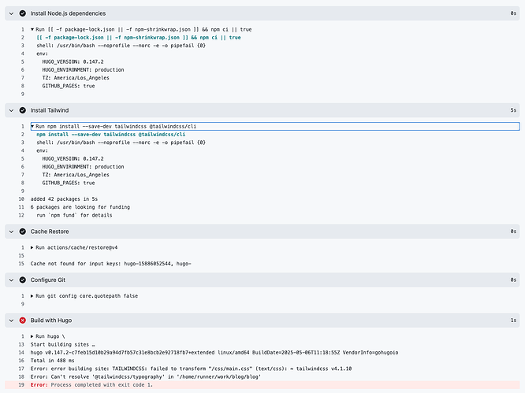
Task: Collapse the Install Node.js dependencies step
Action: (11, 13)
